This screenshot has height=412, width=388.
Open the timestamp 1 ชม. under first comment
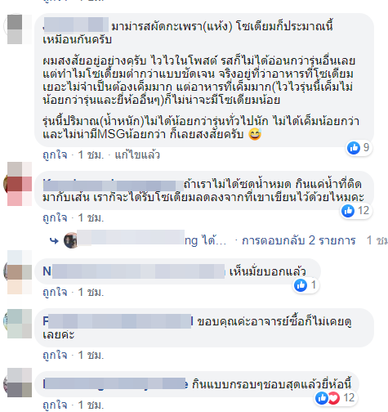(91, 155)
